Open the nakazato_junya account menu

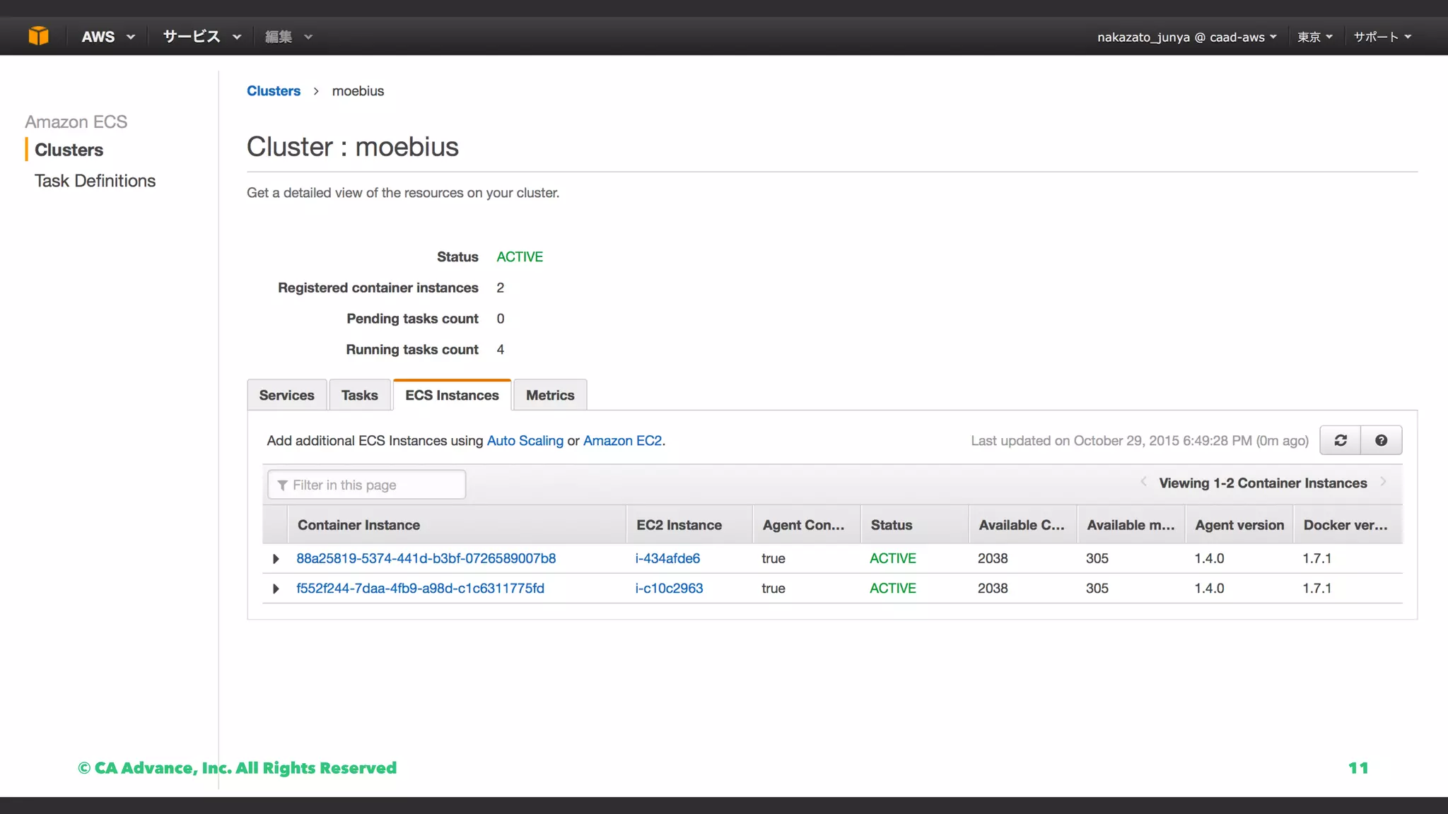1186,37
